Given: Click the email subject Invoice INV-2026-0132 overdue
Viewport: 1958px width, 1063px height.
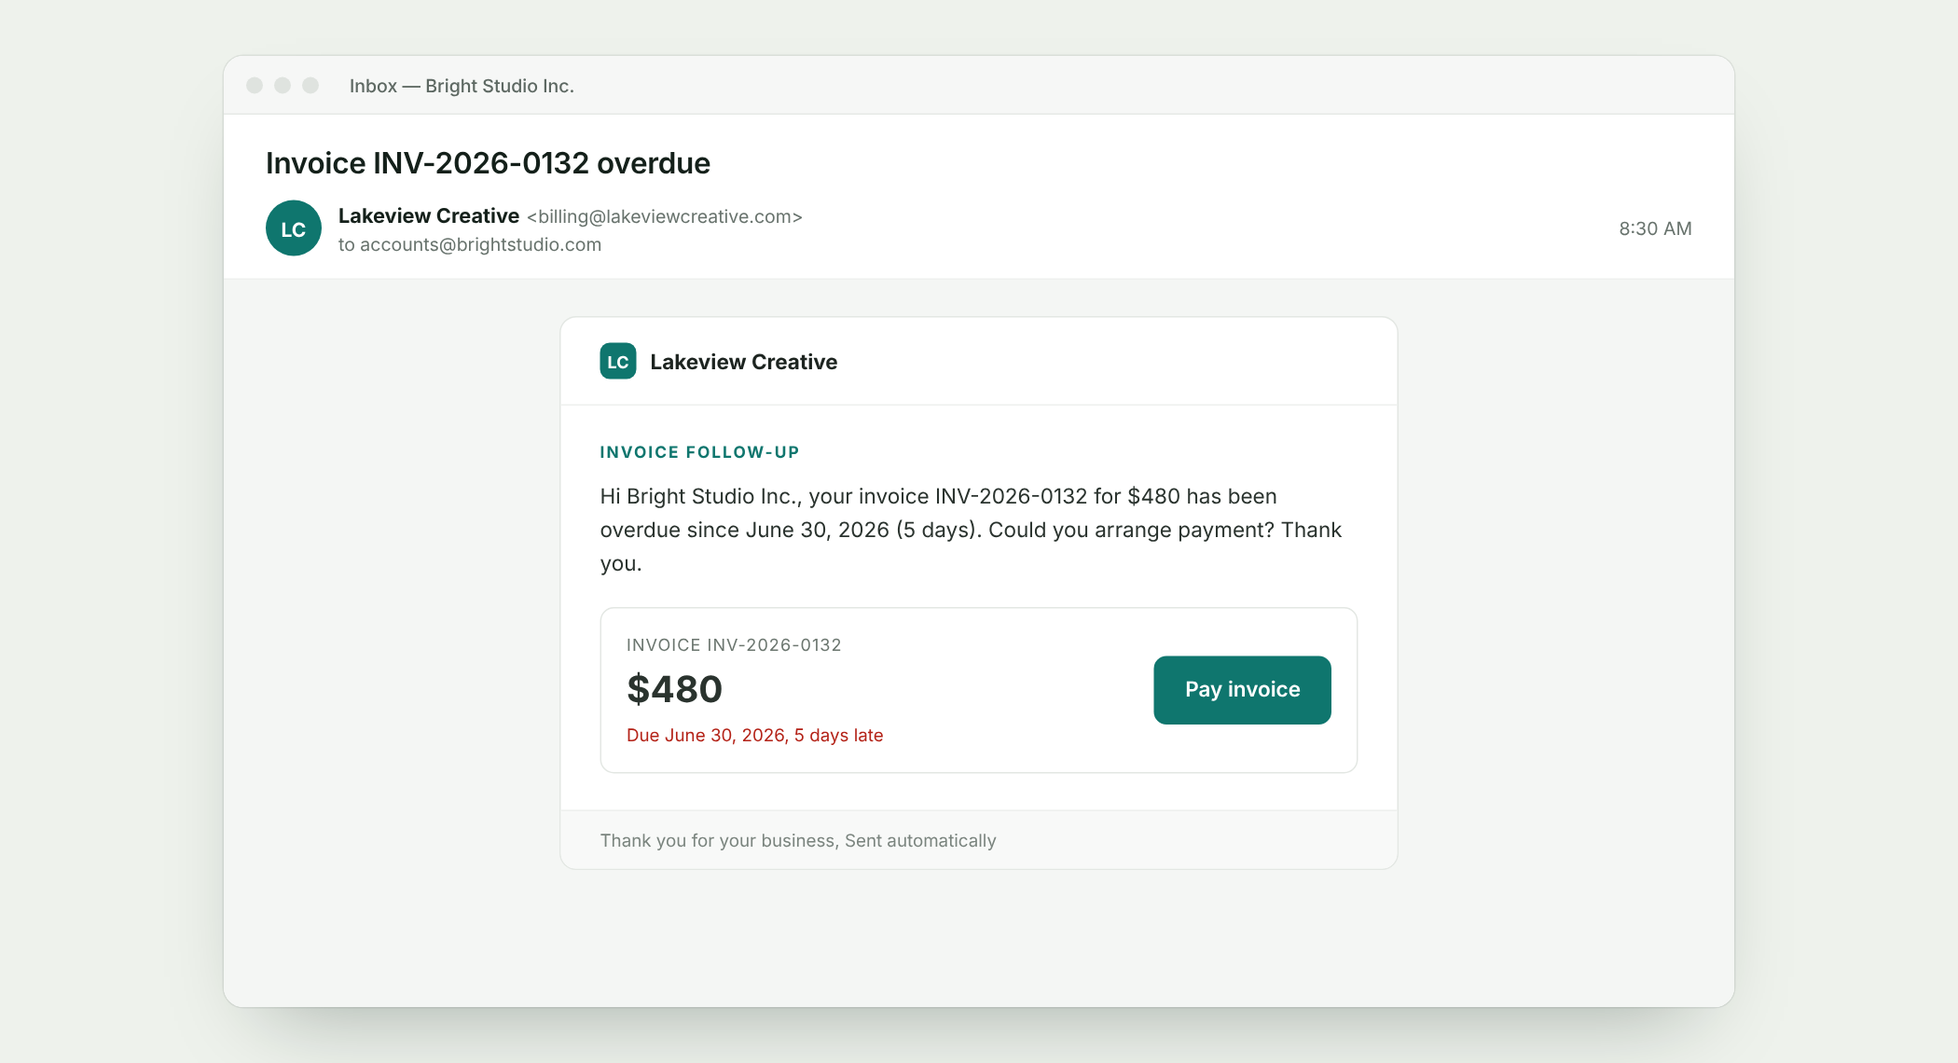Looking at the screenshot, I should (x=488, y=163).
